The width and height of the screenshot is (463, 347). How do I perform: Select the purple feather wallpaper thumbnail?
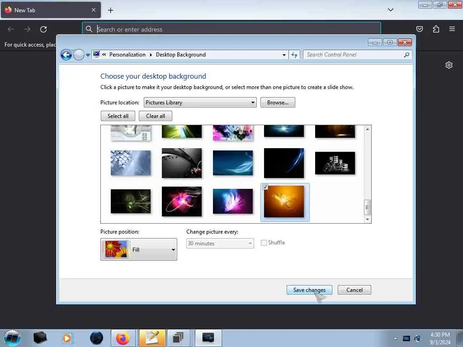click(233, 201)
